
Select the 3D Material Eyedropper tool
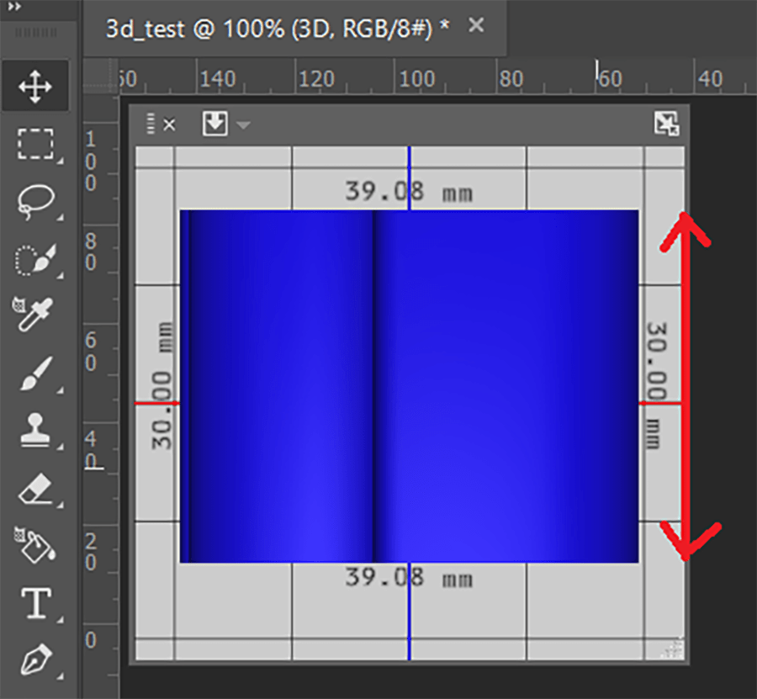click(32, 314)
